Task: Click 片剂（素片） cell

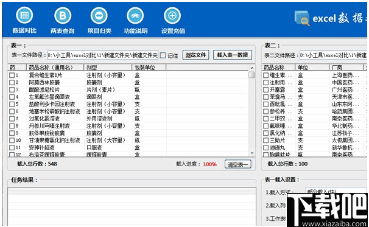Action: [x=100, y=90]
